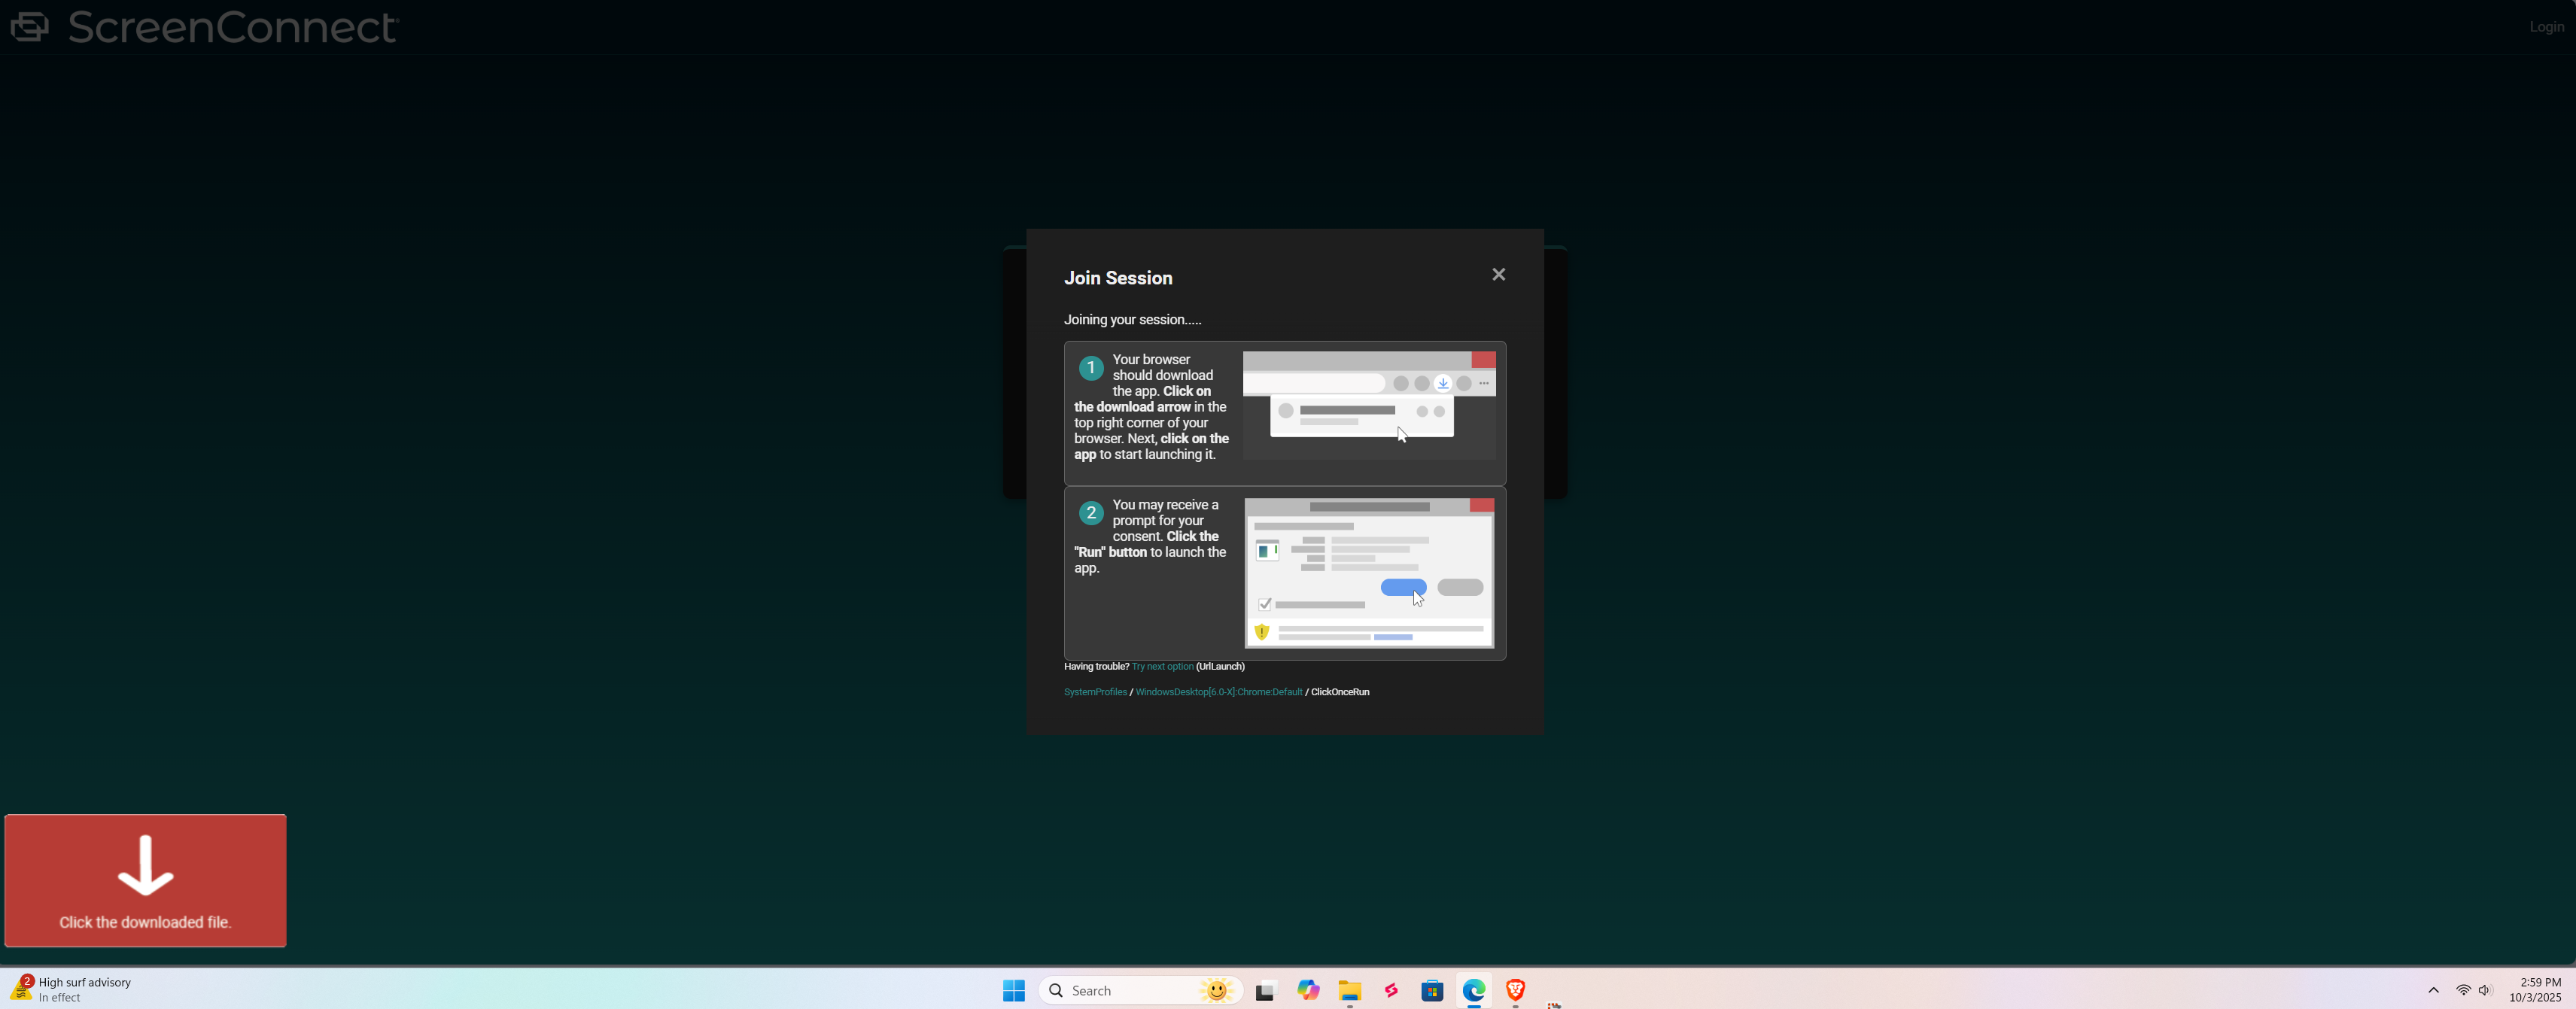Click the ScreenConnect logo icon
Image resolution: width=2576 pixels, height=1009 pixels.
[29, 26]
